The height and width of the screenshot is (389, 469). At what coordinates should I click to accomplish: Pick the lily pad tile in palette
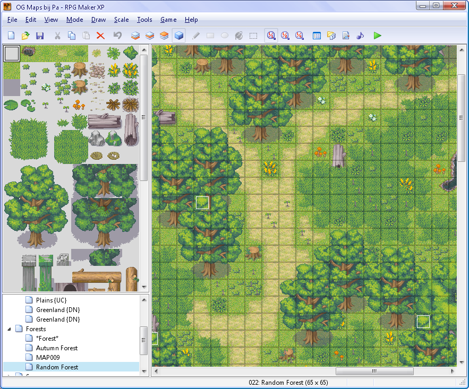11,105
